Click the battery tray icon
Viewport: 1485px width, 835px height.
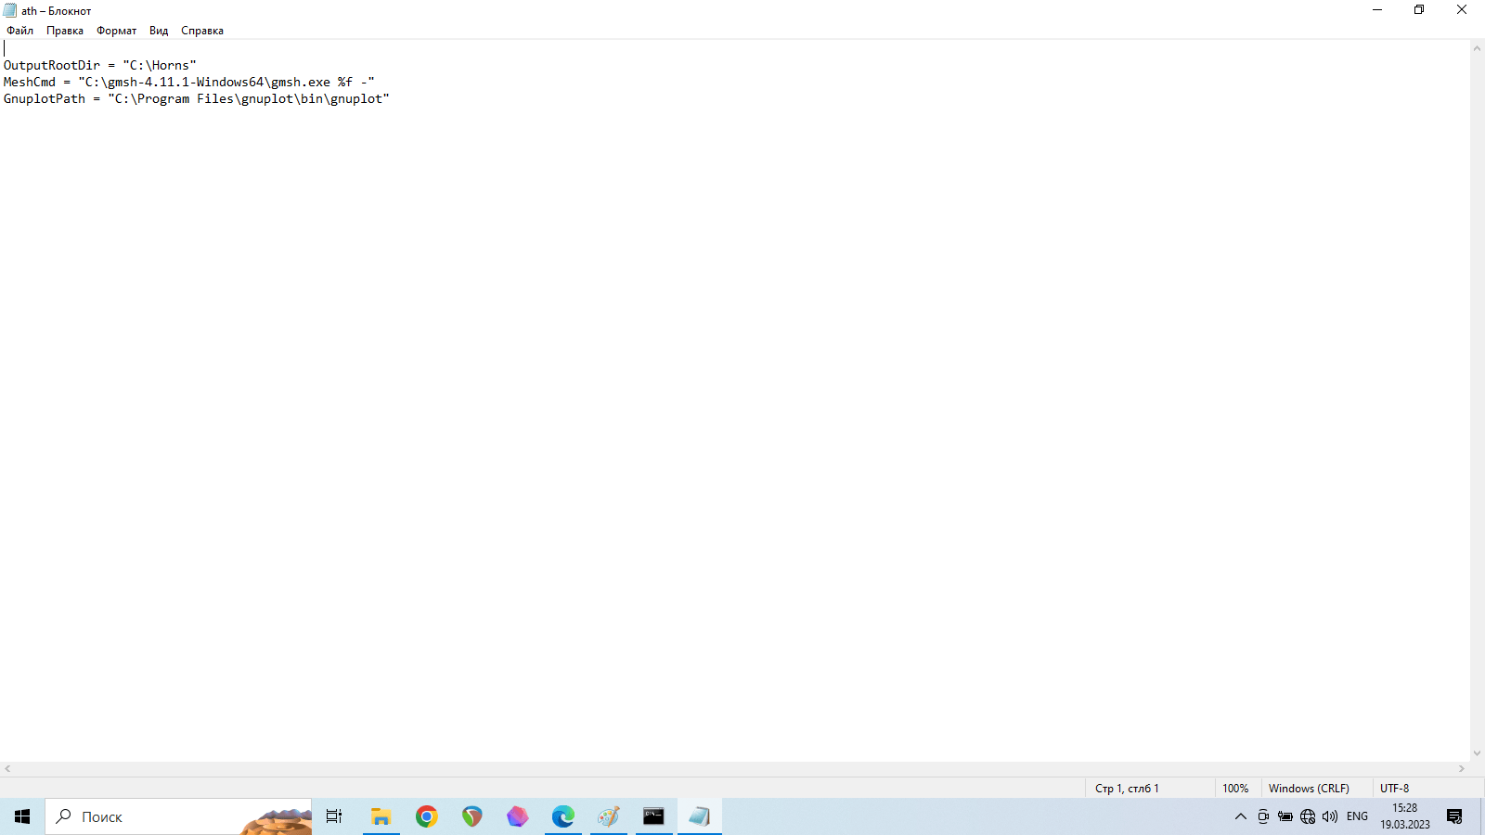pos(1285,816)
